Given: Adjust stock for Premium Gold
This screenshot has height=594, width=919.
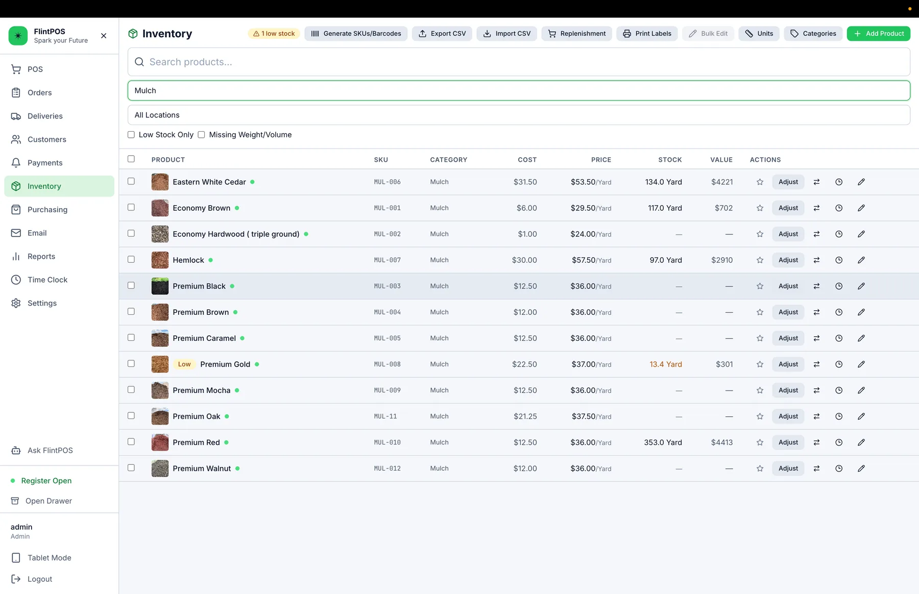Looking at the screenshot, I should 788,364.
